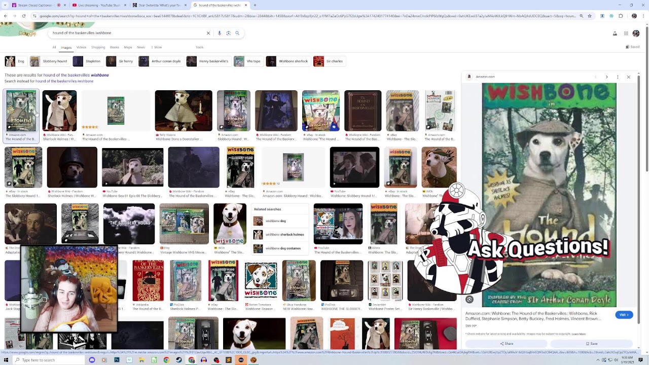
Task: Filter images by Arthur conan doyle chip
Action: 160,61
